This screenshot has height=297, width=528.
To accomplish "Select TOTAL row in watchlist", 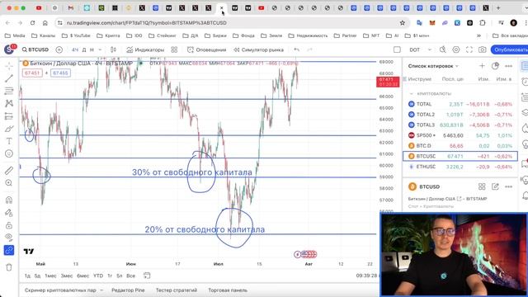I will coord(460,105).
